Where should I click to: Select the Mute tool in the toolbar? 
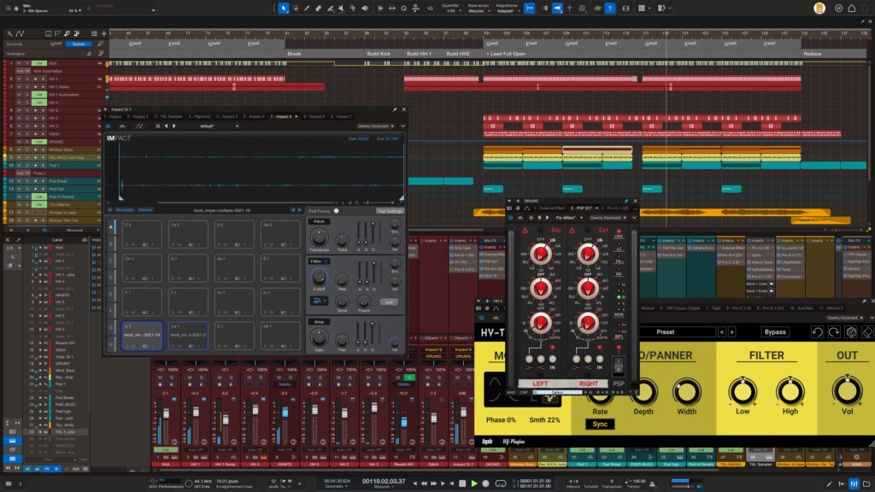click(x=341, y=9)
